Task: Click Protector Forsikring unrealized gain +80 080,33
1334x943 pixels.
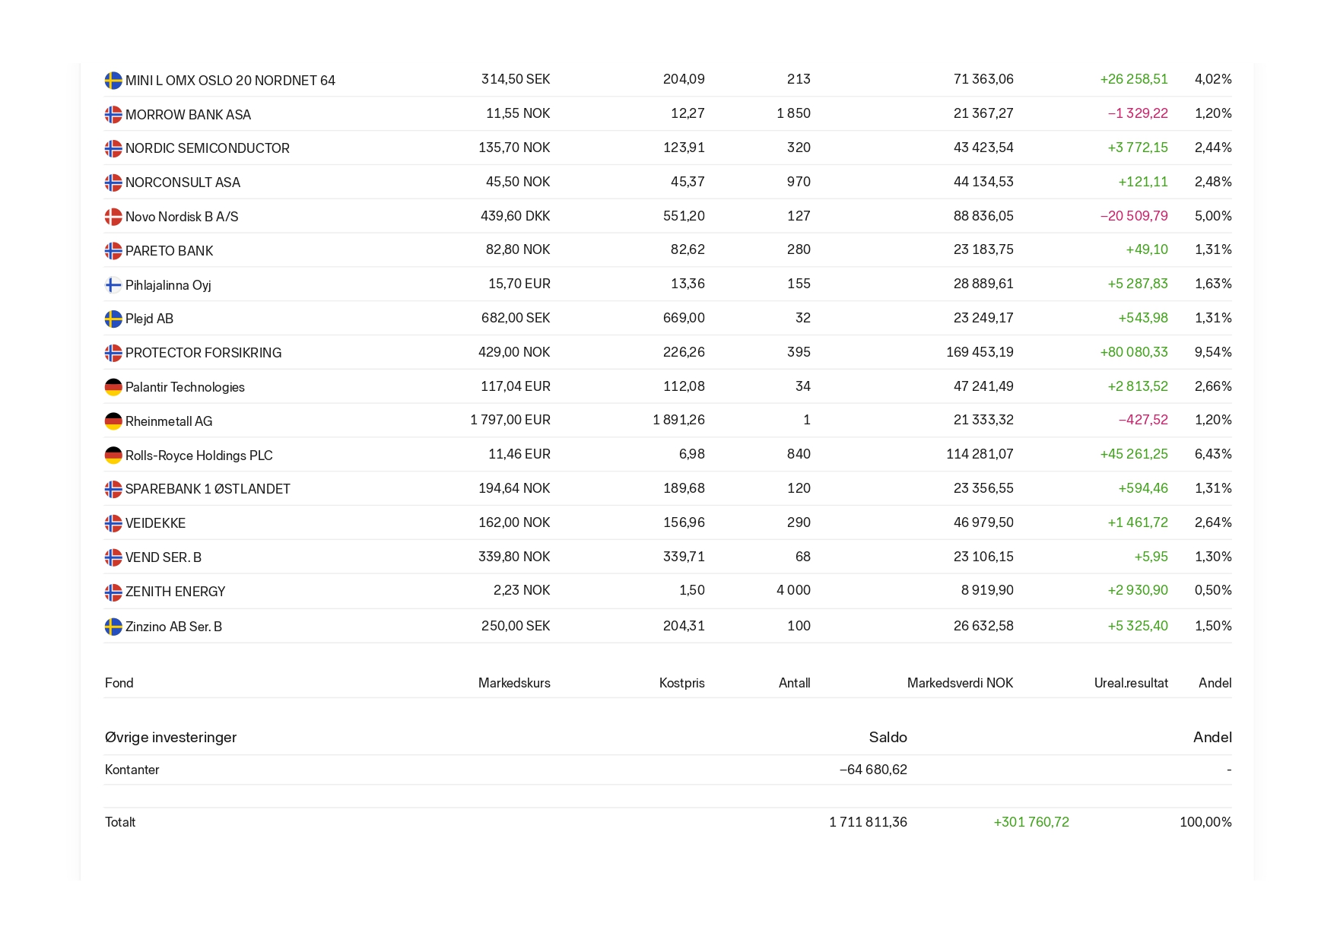Action: 1134,352
